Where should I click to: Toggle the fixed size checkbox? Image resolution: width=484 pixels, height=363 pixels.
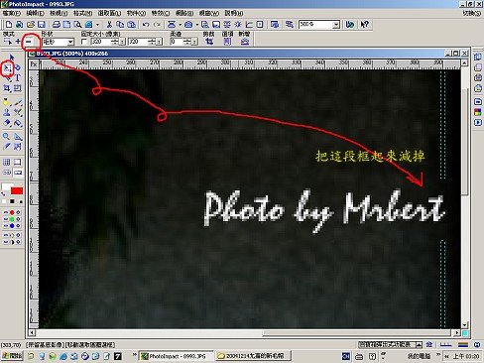click(84, 42)
